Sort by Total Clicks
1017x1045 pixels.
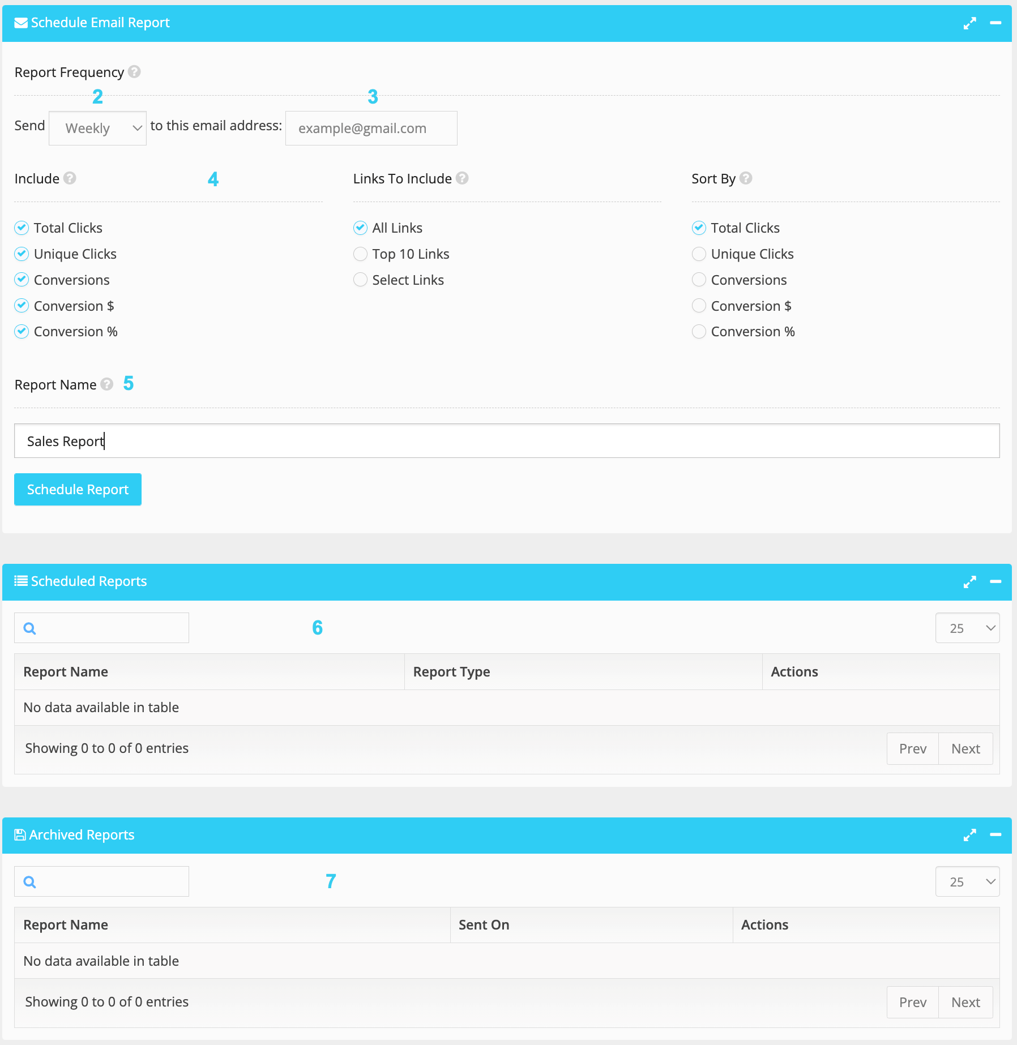pyautogui.click(x=699, y=228)
